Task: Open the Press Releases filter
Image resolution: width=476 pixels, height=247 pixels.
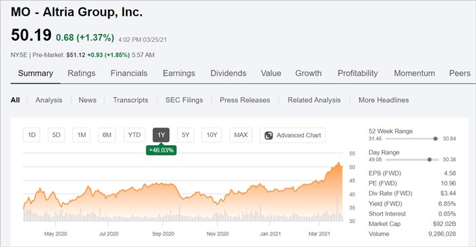Action: (245, 100)
